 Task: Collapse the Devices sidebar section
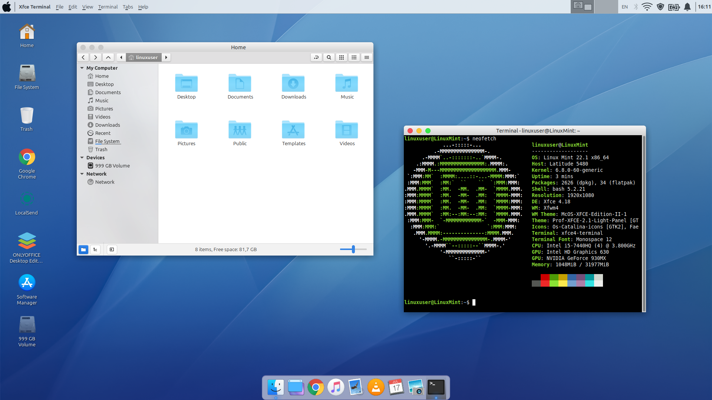click(82, 158)
